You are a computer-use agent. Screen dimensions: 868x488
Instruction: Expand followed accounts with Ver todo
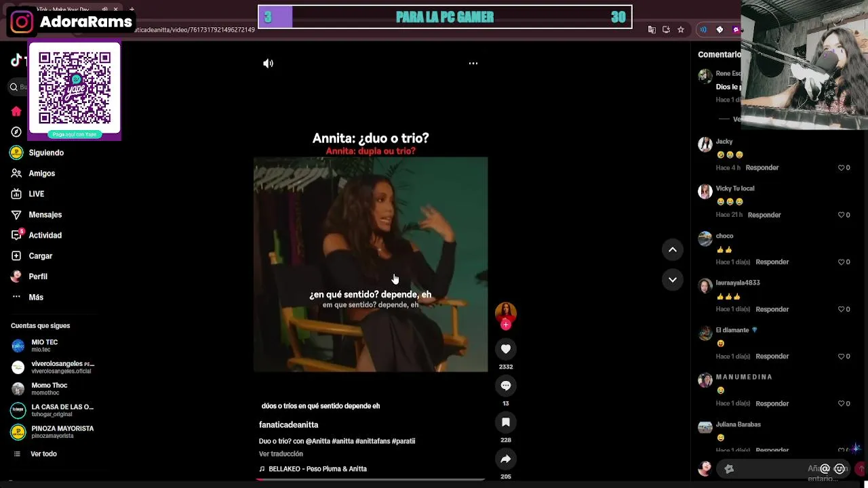[43, 454]
